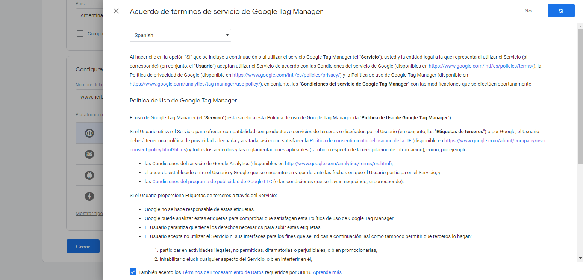This screenshot has width=583, height=280.
Task: Select the Web platform globe icon
Action: point(89,133)
